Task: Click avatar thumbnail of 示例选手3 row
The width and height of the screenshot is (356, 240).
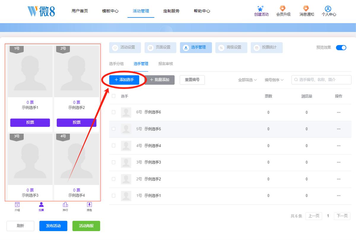Action: pyautogui.click(x=126, y=162)
